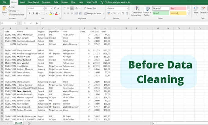
Task: Switch to the Review tab
Action: coord(65,2)
